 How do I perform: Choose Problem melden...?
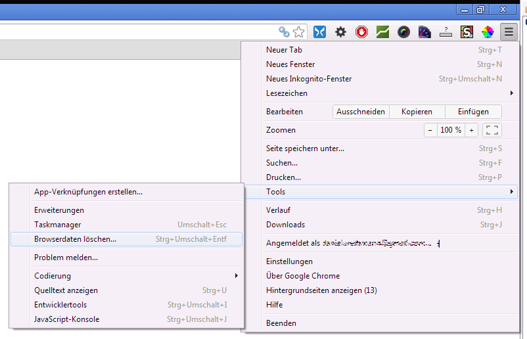coord(126,258)
